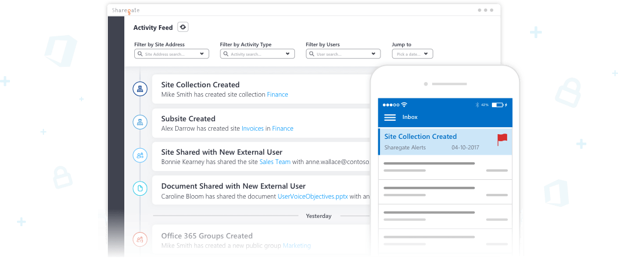Expand the Users filter dropdown arrow
The image size is (618, 266).
(373, 54)
